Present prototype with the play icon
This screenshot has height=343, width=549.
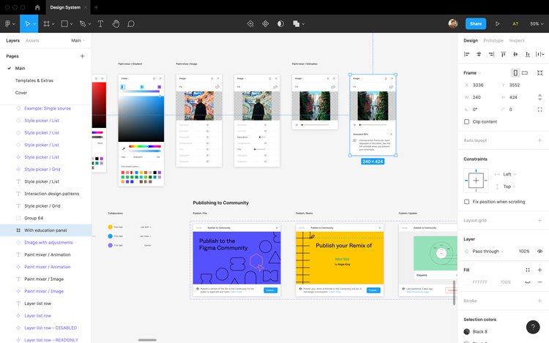pyautogui.click(x=497, y=24)
